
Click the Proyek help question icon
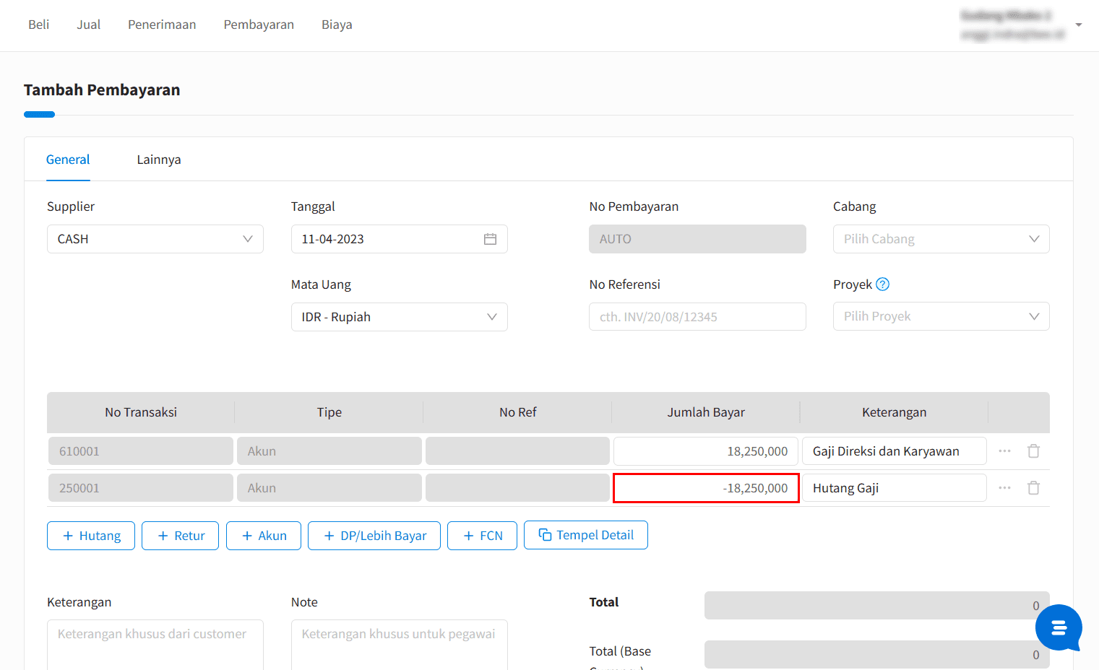(x=882, y=284)
